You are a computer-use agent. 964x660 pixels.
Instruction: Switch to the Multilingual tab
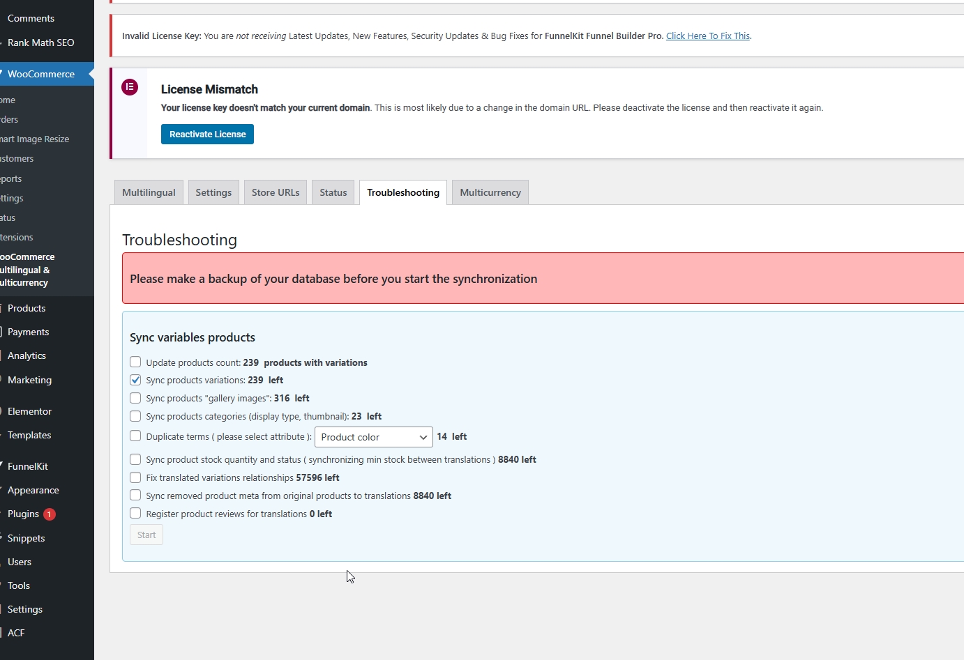point(149,192)
